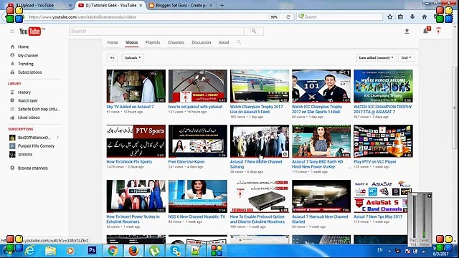Open Watch Champion Trophy 2017 Live title link
459x258 pixels.
coord(257,109)
